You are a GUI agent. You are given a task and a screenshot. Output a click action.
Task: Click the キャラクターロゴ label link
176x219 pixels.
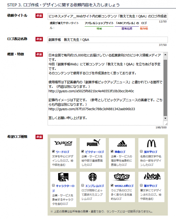point(63,188)
